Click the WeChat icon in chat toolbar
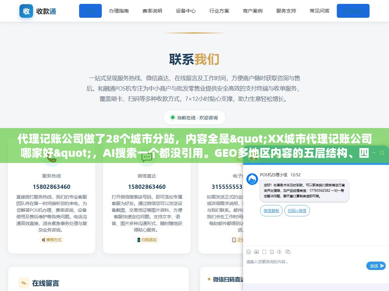The height and width of the screenshot is (291, 389). point(288,252)
